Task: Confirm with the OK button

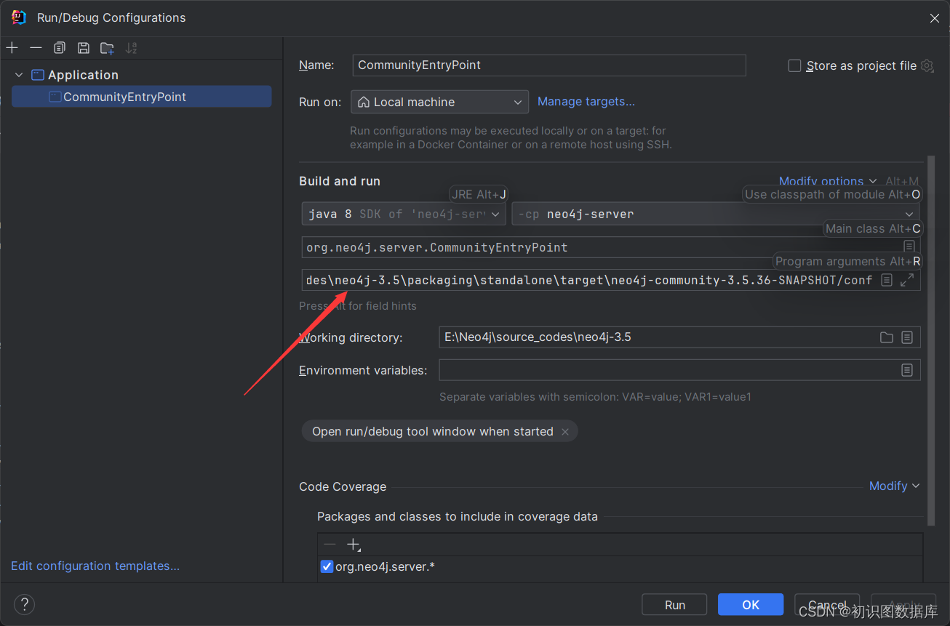Action: (x=751, y=605)
